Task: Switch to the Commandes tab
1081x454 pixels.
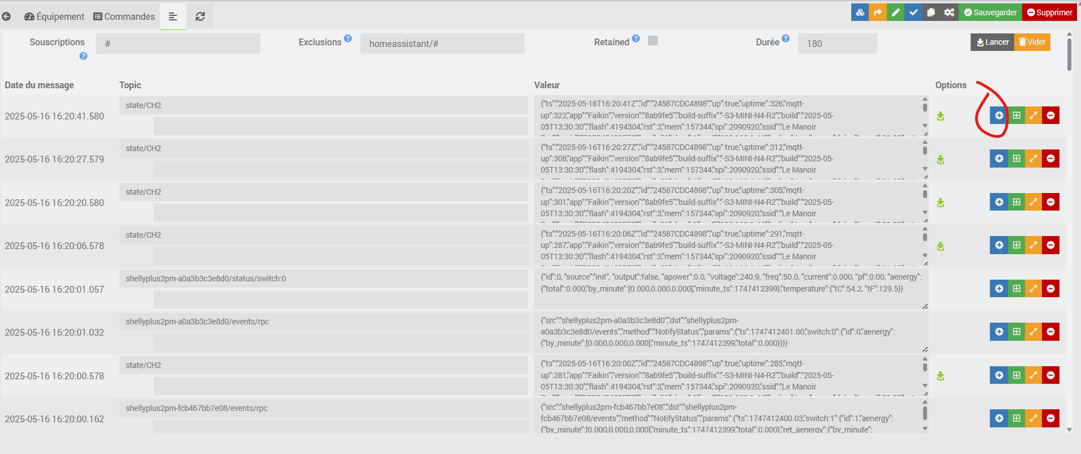Action: [124, 16]
